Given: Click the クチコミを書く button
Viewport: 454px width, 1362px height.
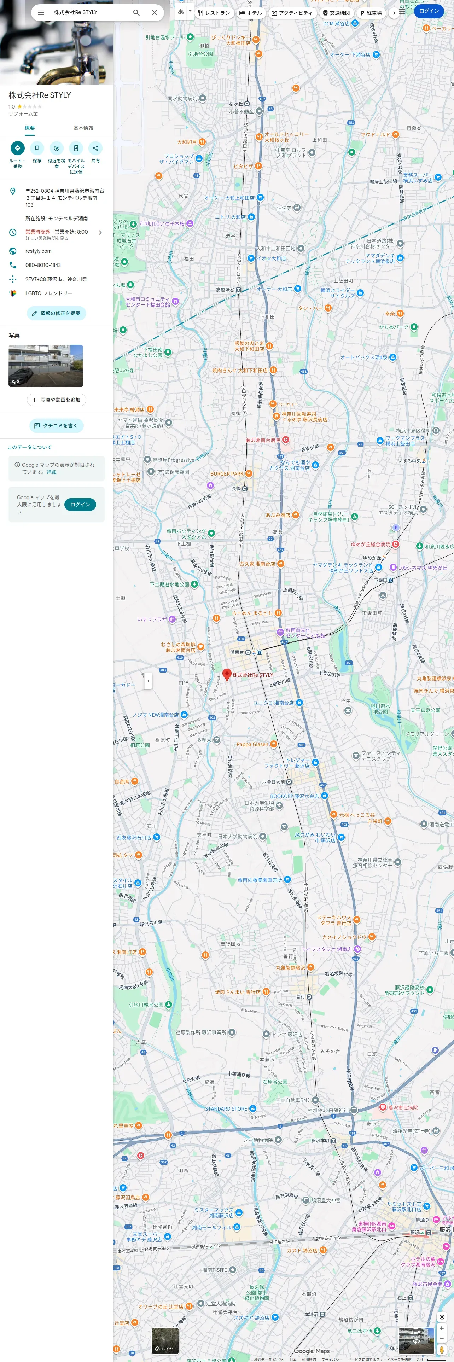Looking at the screenshot, I should (57, 426).
